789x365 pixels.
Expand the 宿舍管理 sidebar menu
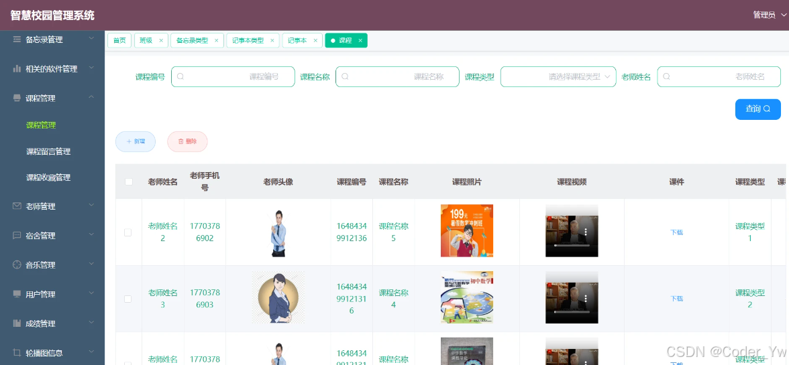click(x=91, y=234)
